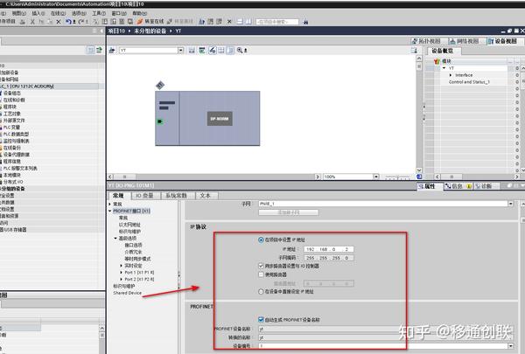This screenshot has height=354, width=525.
Task: Select 以太网地址 in property tree
Action: 129,225
